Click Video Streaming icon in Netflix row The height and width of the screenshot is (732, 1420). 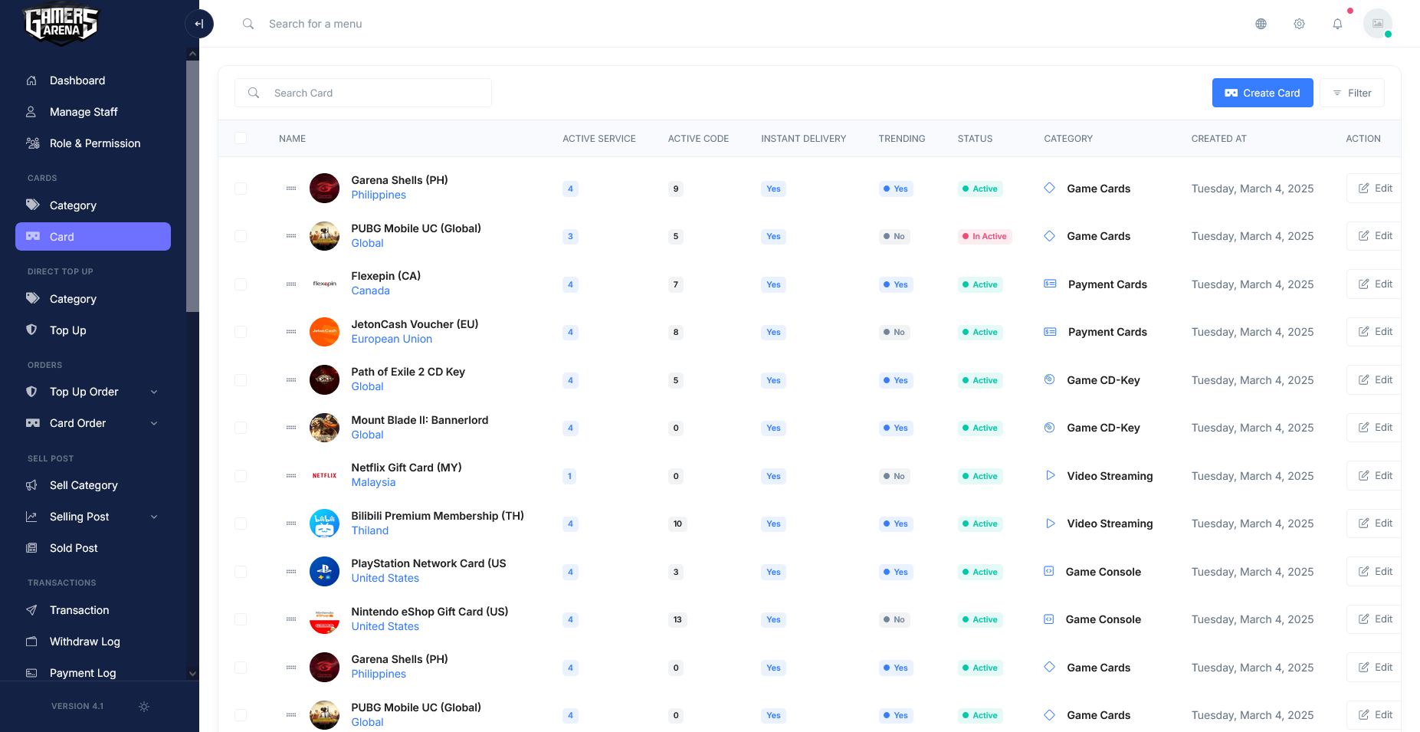point(1050,475)
